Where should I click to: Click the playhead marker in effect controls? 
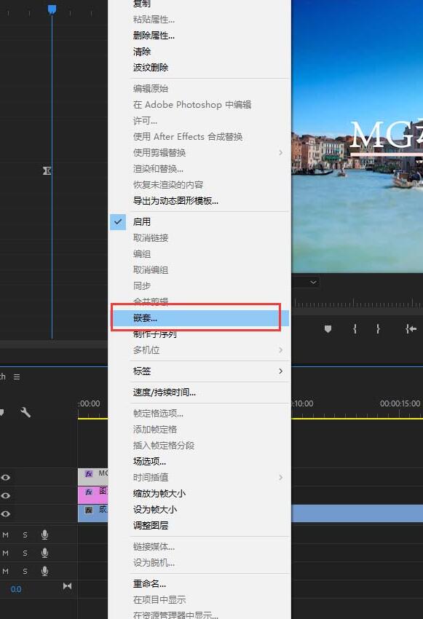[52, 9]
